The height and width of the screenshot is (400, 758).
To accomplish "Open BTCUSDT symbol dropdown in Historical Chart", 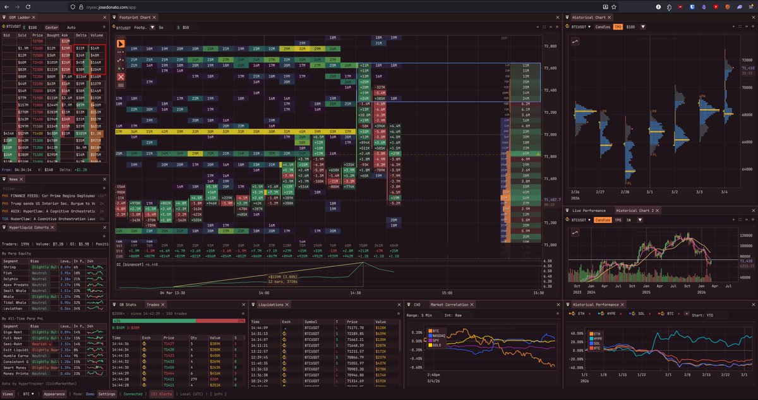I will [581, 27].
